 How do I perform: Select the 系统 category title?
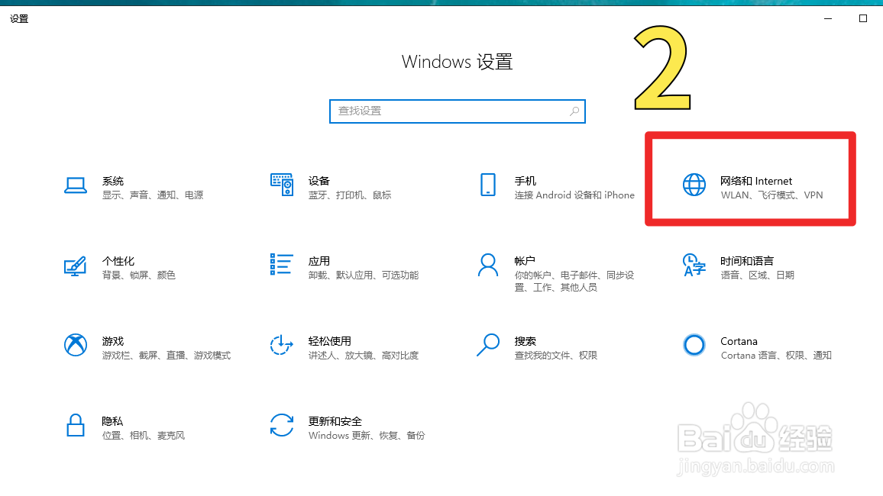point(112,181)
